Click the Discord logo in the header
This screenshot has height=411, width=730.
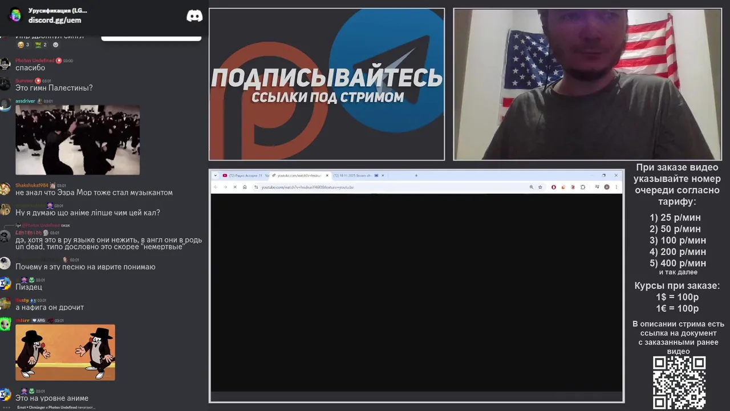(x=194, y=16)
